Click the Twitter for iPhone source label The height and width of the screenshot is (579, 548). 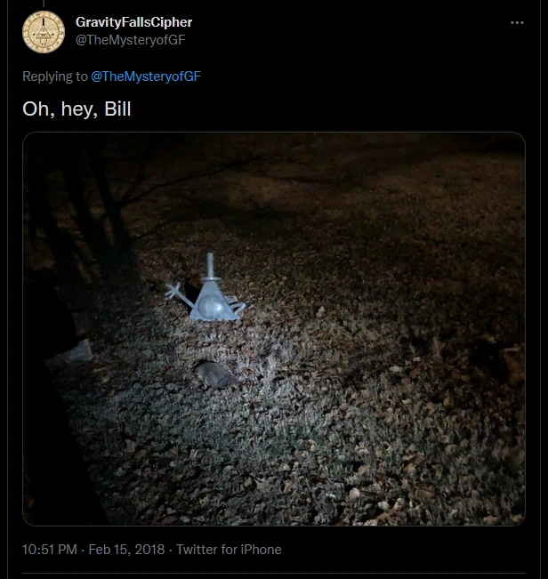229,550
